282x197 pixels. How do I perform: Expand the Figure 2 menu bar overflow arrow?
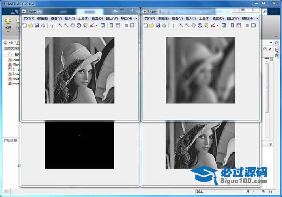point(256,18)
